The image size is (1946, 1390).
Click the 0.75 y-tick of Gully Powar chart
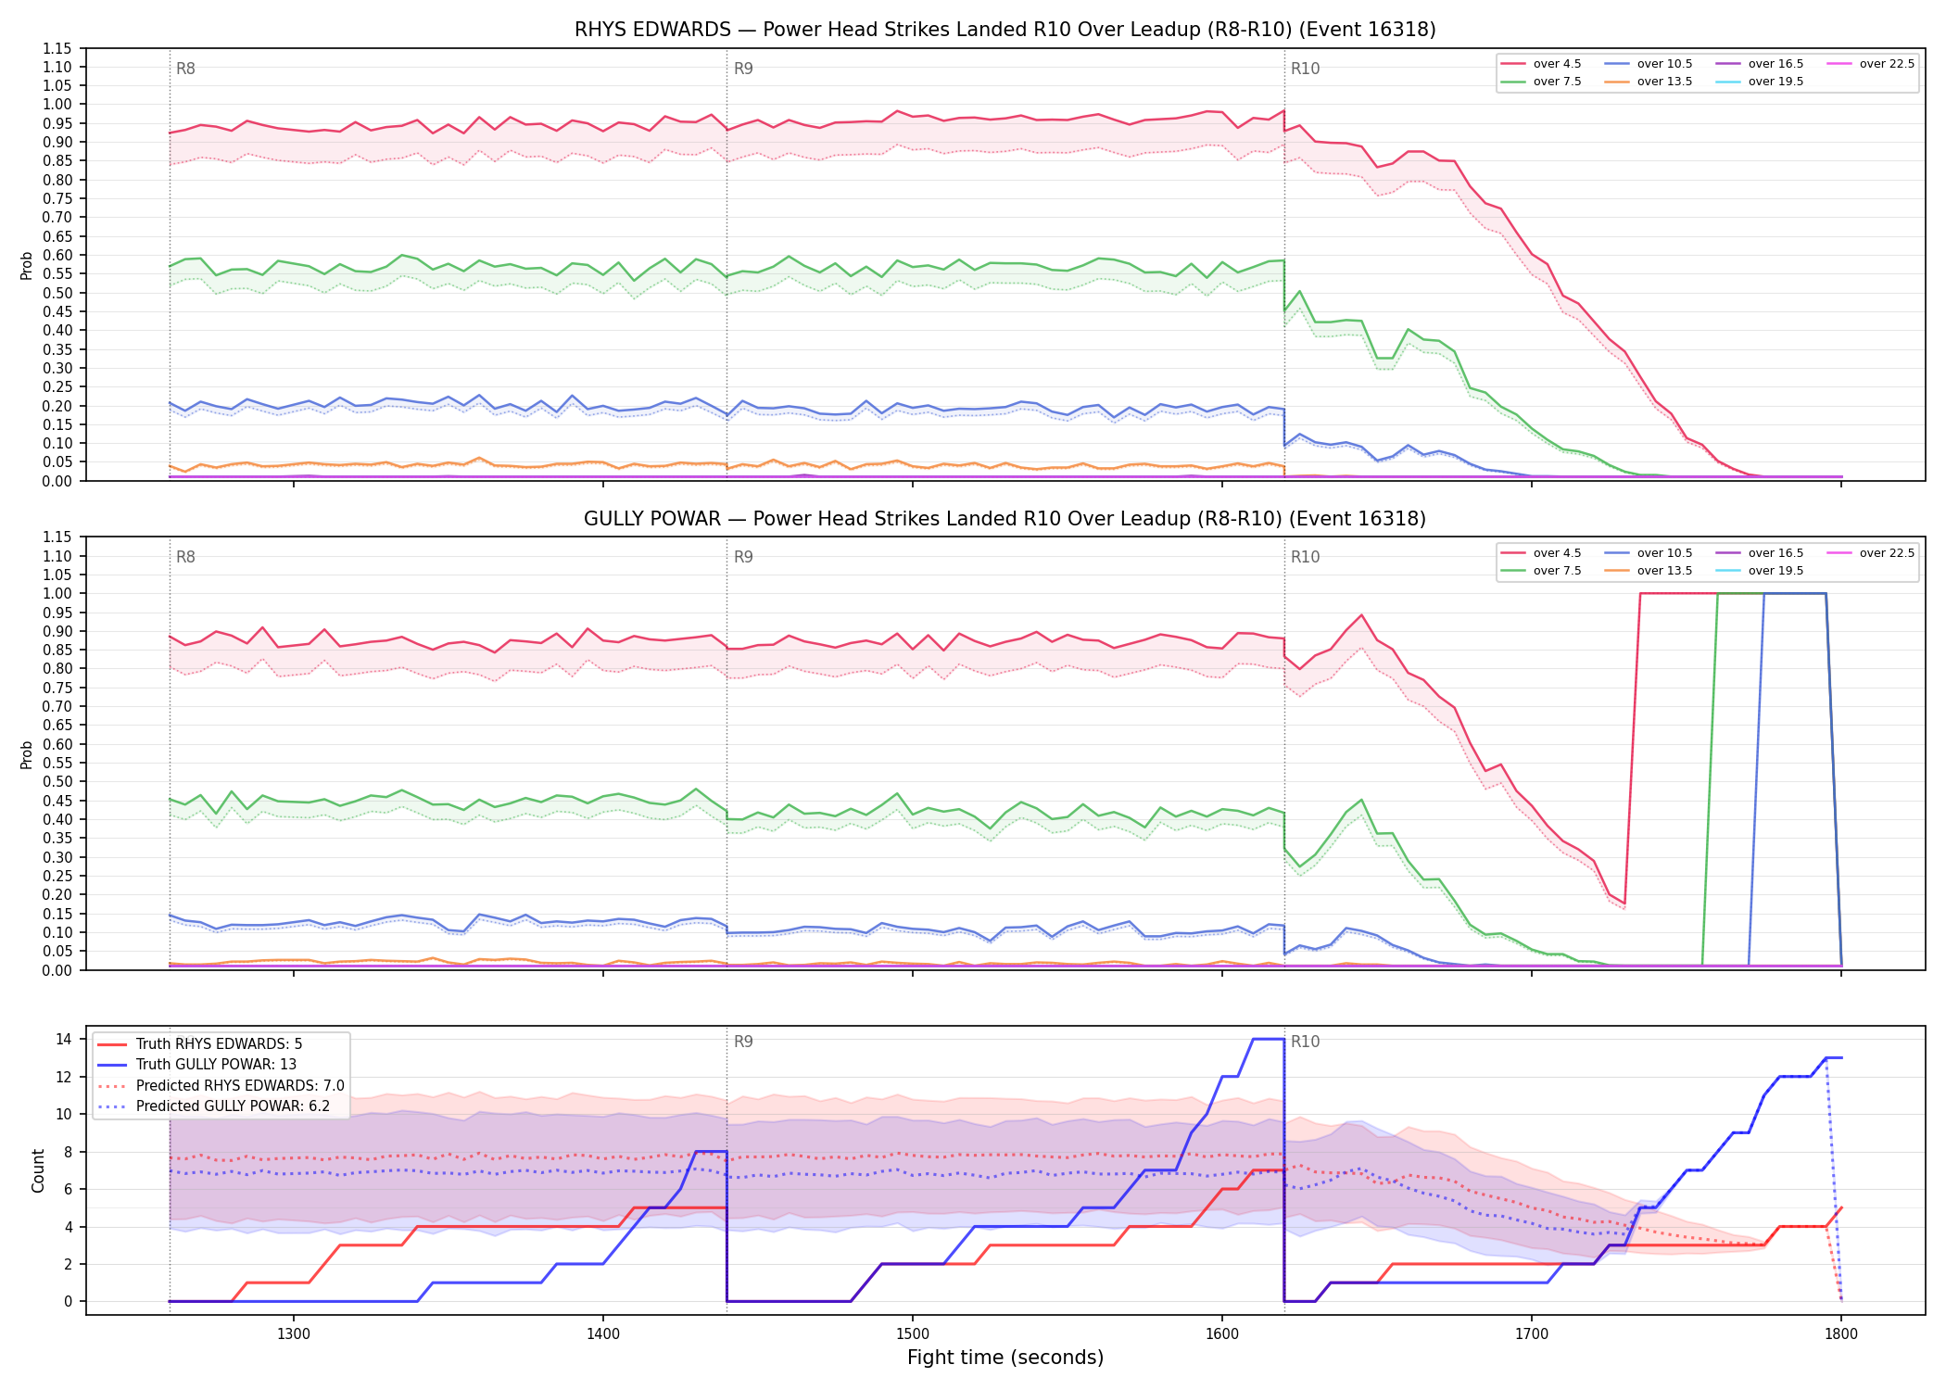point(57,688)
